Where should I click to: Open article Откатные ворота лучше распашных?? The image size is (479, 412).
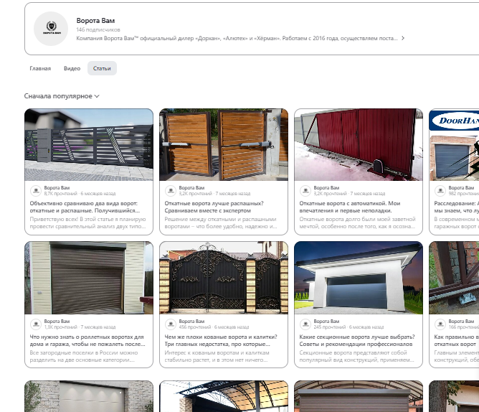pyautogui.click(x=214, y=207)
